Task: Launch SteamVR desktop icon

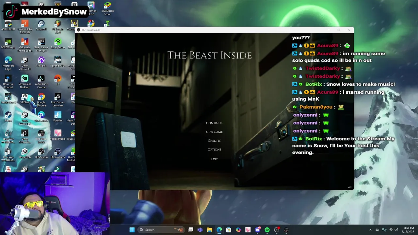Action: [41, 26]
